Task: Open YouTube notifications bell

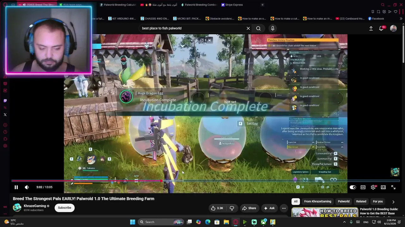Action: (382, 28)
